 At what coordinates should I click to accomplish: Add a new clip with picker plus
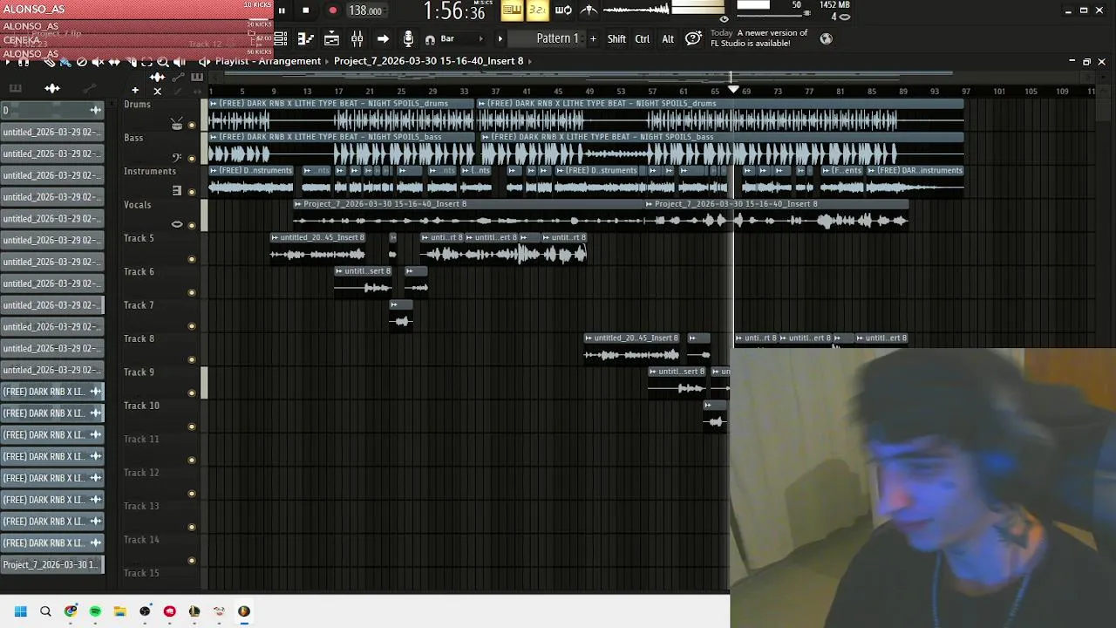[135, 90]
